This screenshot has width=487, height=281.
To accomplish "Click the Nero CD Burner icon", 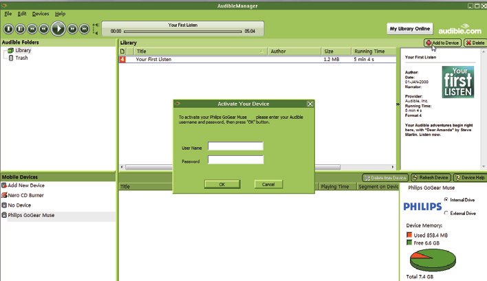I will tap(4, 195).
